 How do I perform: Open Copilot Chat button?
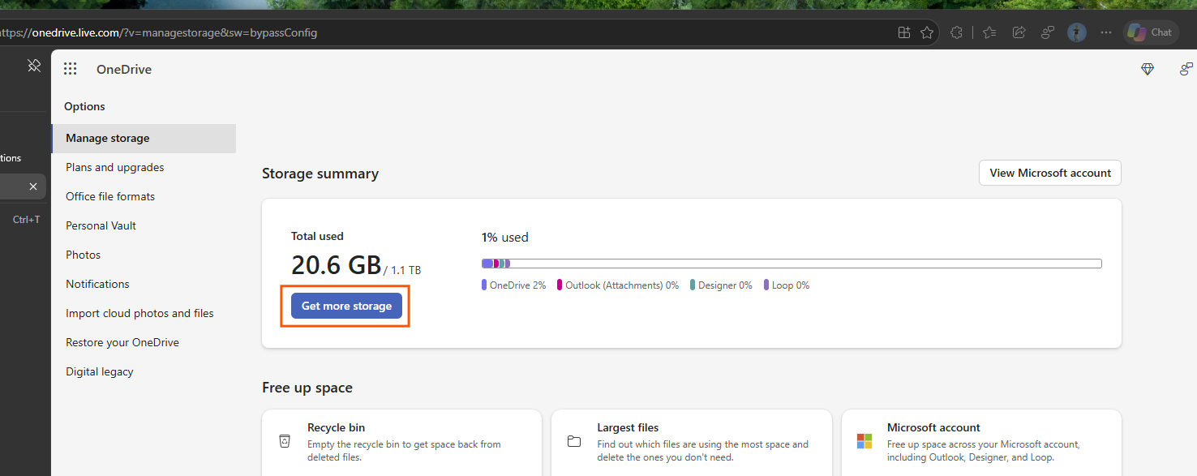pos(1151,32)
